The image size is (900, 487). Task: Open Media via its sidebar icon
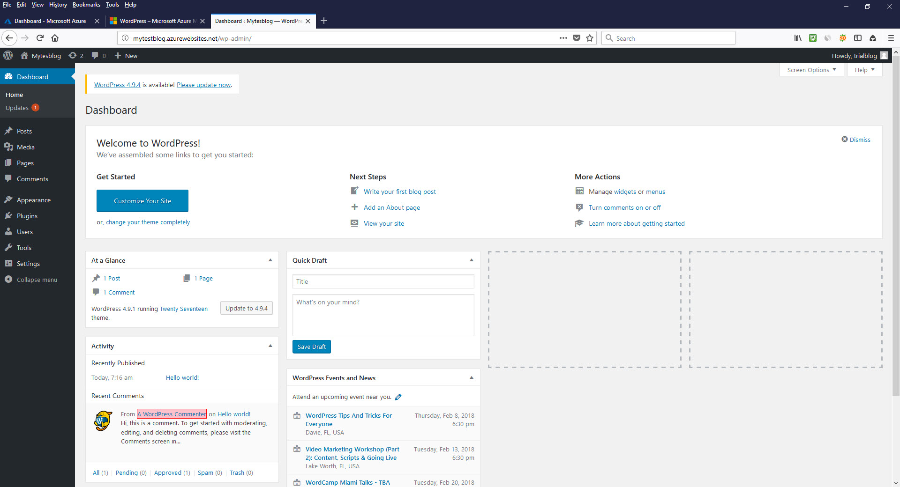tap(9, 147)
